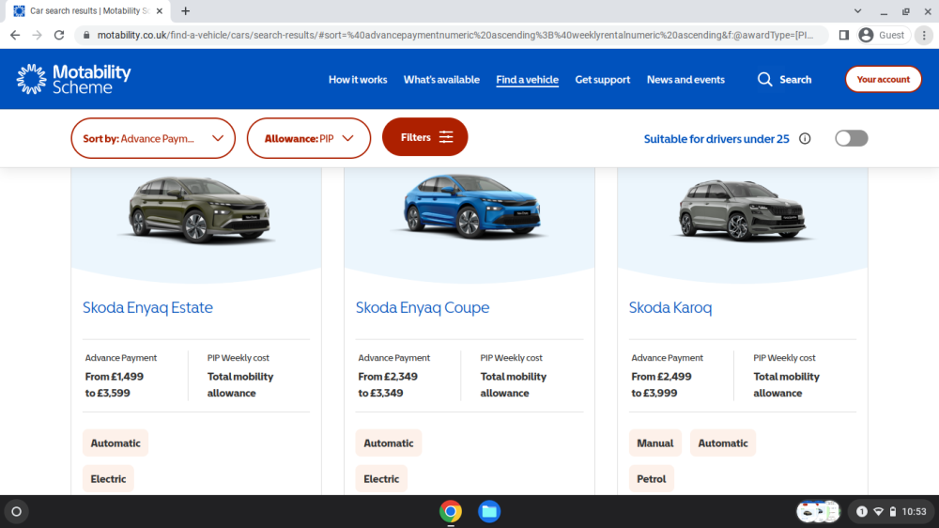This screenshot has height=528, width=939.
Task: Open a new browser tab with plus icon
Action: point(186,10)
